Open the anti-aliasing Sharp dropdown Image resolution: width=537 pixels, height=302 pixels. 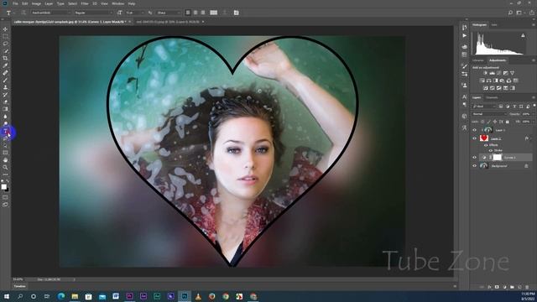[168, 13]
